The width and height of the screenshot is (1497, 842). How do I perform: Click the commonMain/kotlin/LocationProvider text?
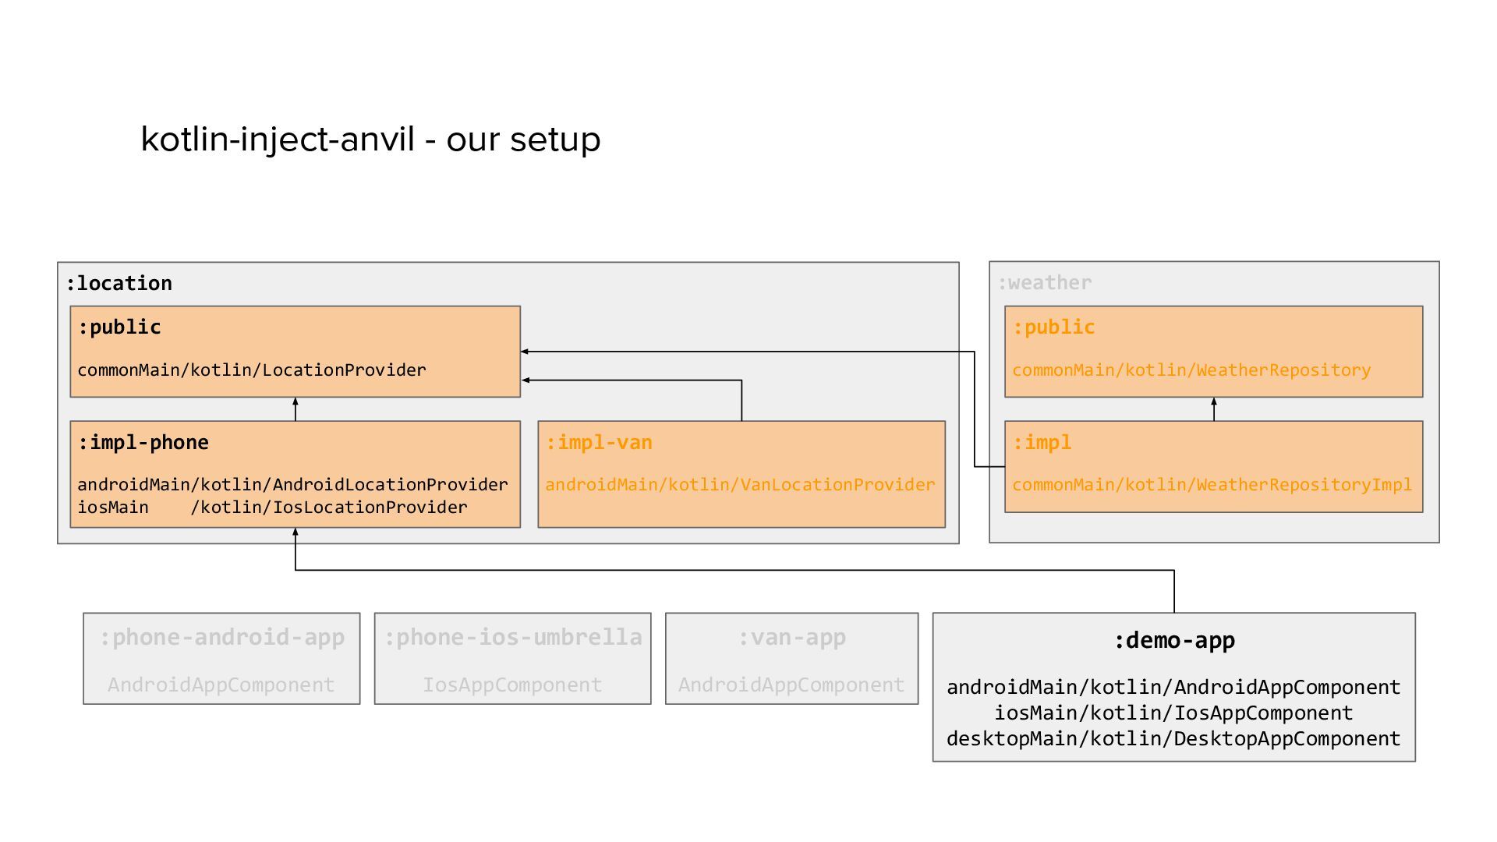coord(251,370)
